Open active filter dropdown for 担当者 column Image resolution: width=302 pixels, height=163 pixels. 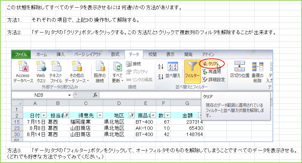tap(66, 115)
